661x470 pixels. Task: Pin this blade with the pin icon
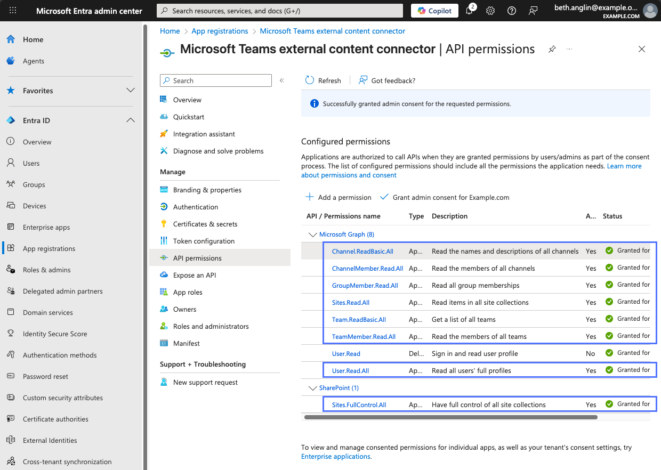552,49
